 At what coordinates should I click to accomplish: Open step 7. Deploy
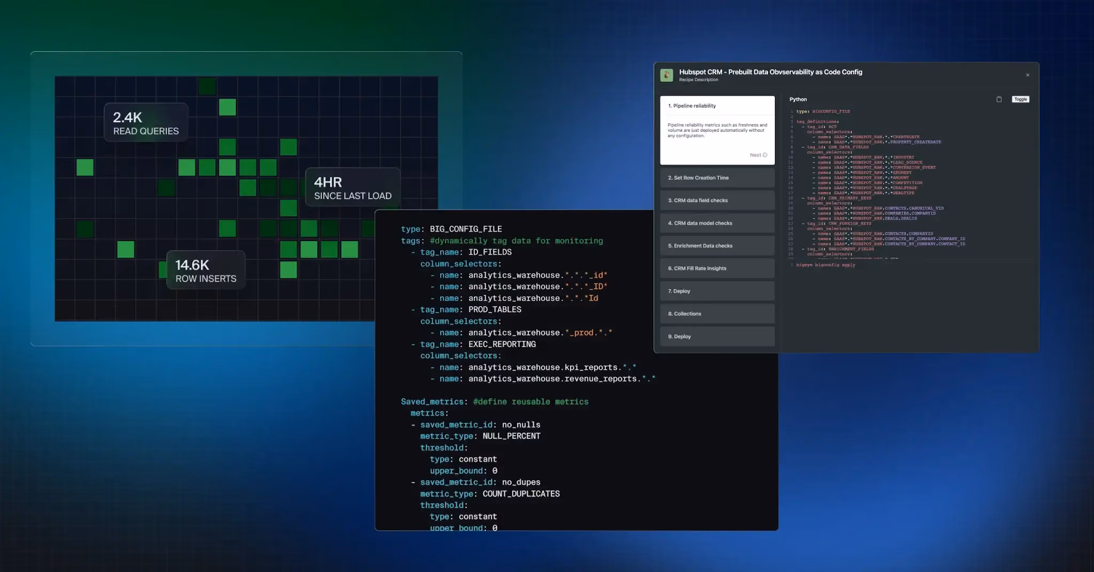click(x=717, y=291)
